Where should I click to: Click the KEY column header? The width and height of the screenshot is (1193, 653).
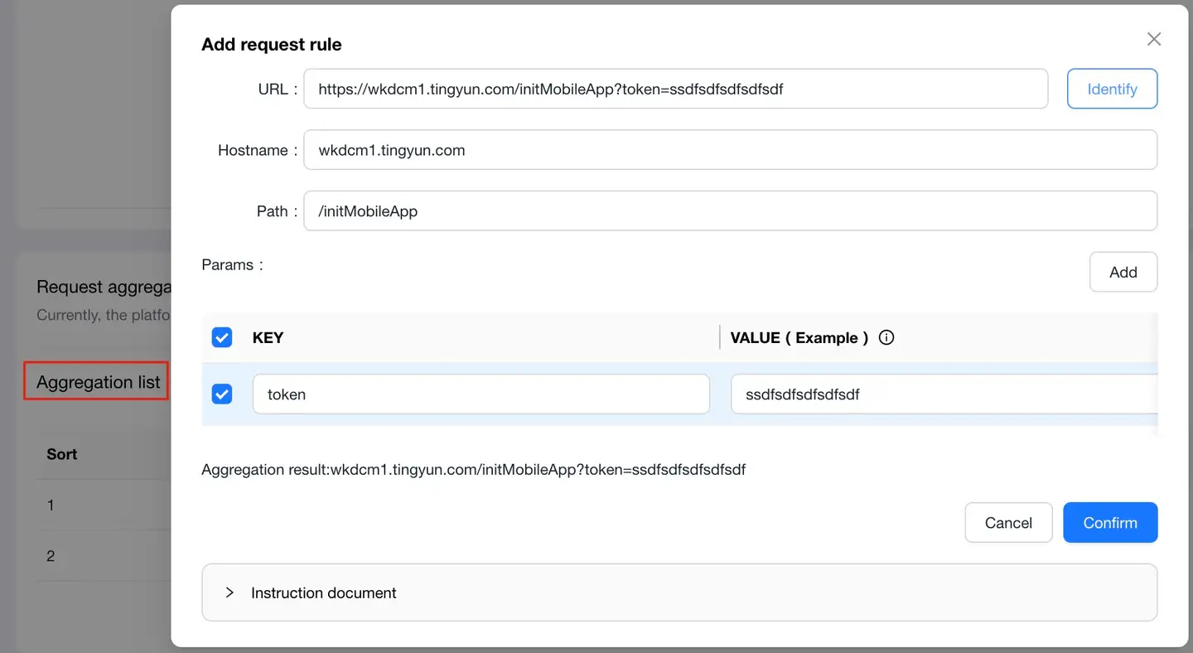[x=268, y=337]
